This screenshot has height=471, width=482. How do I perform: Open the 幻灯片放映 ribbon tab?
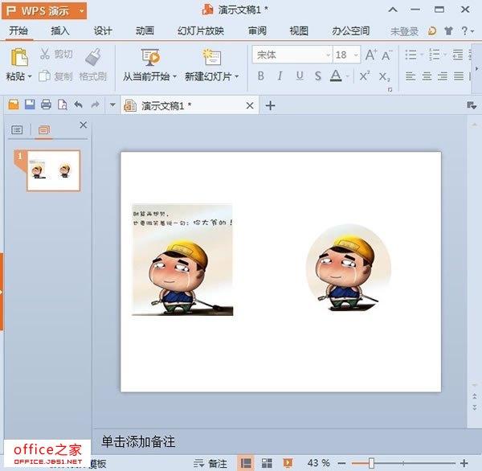(201, 31)
